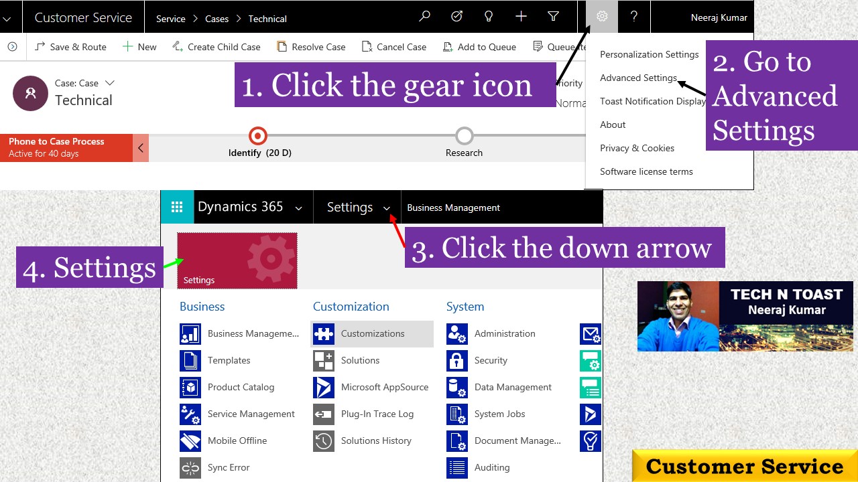The image size is (858, 482).
Task: Click the New command button
Action: [x=139, y=47]
